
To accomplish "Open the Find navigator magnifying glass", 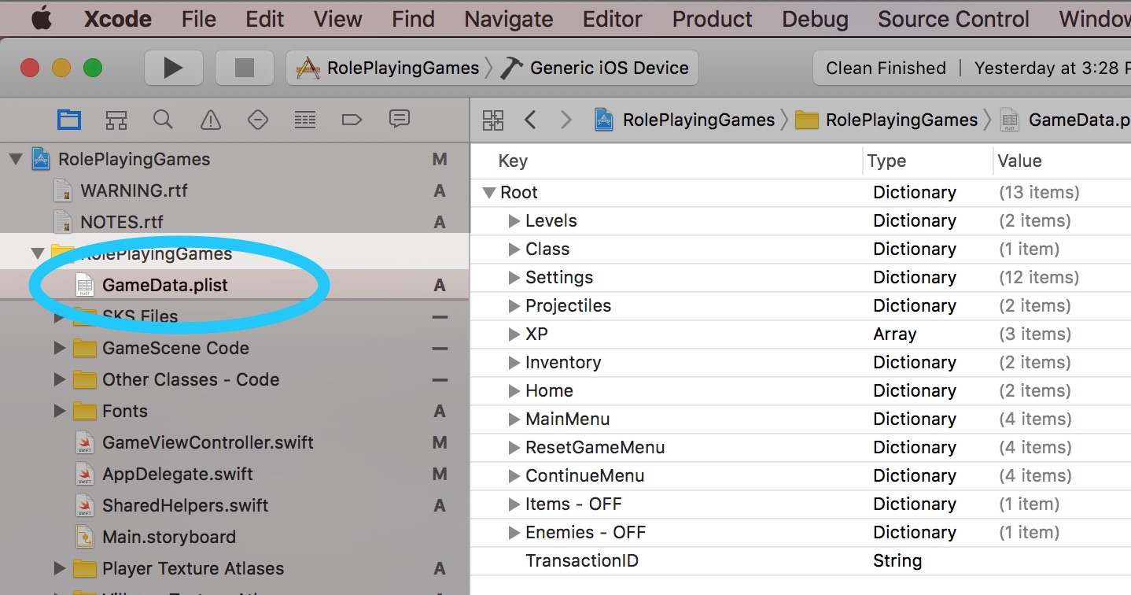I will [163, 119].
